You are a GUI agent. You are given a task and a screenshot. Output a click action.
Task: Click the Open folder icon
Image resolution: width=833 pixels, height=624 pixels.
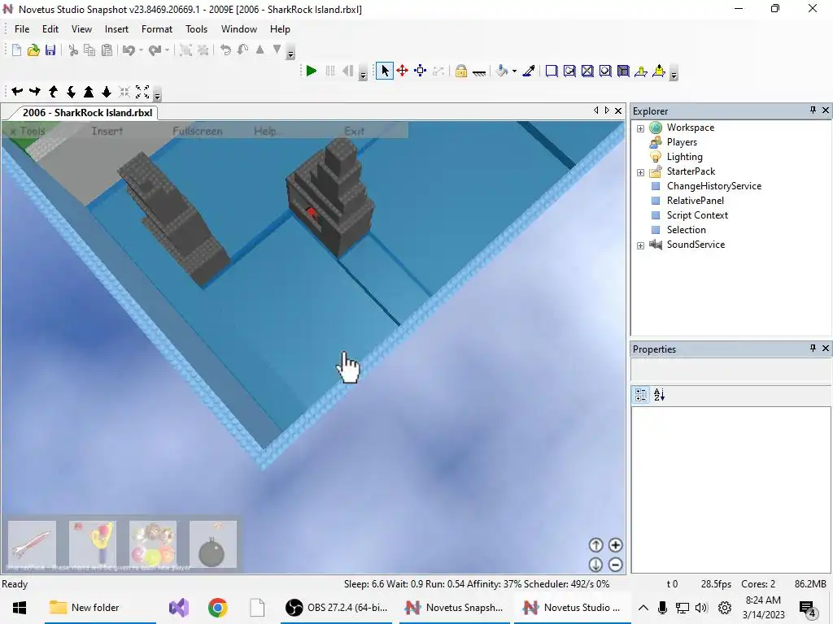coord(33,50)
